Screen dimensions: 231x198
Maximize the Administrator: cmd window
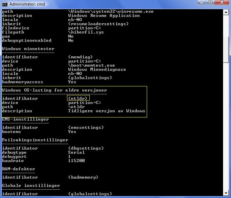pyautogui.click(x=210, y=2)
